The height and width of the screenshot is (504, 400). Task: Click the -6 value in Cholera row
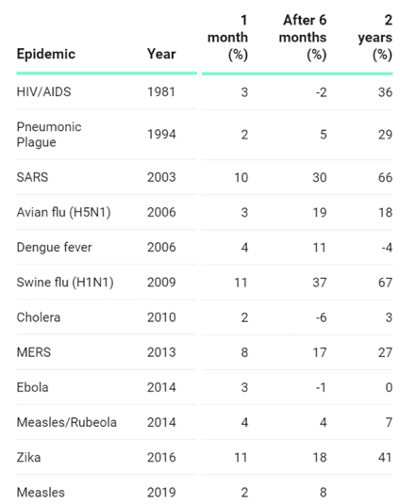(321, 317)
